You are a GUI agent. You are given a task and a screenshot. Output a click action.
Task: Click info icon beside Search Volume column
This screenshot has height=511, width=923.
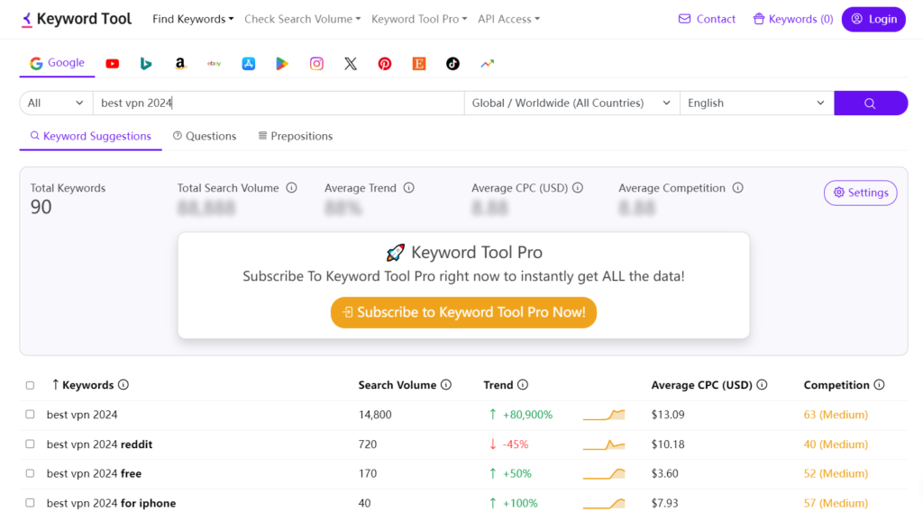[x=446, y=385]
